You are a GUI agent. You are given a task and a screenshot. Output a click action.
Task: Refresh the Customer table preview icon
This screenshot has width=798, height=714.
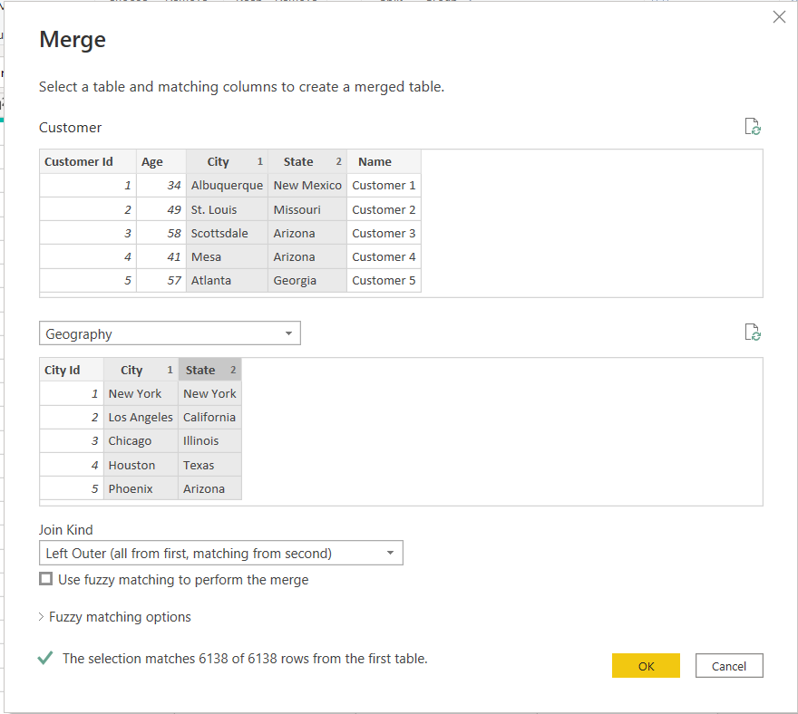tap(752, 127)
